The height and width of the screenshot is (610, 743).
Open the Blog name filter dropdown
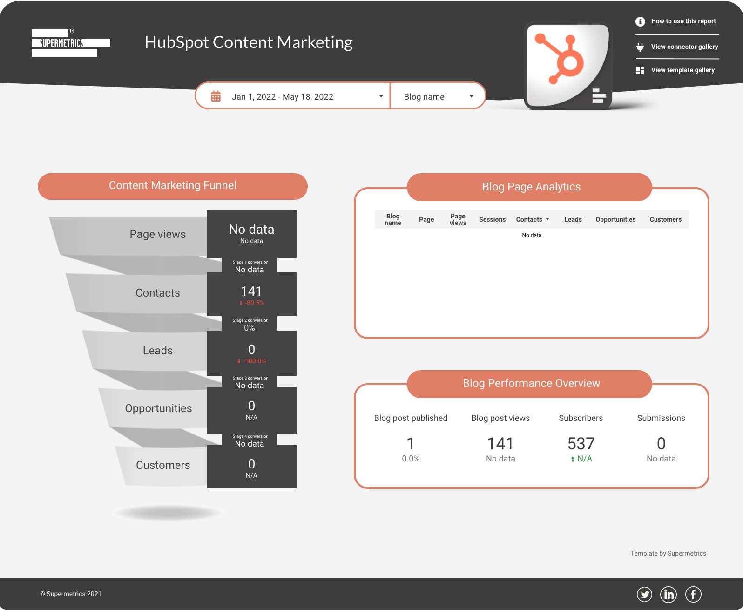[x=438, y=96]
